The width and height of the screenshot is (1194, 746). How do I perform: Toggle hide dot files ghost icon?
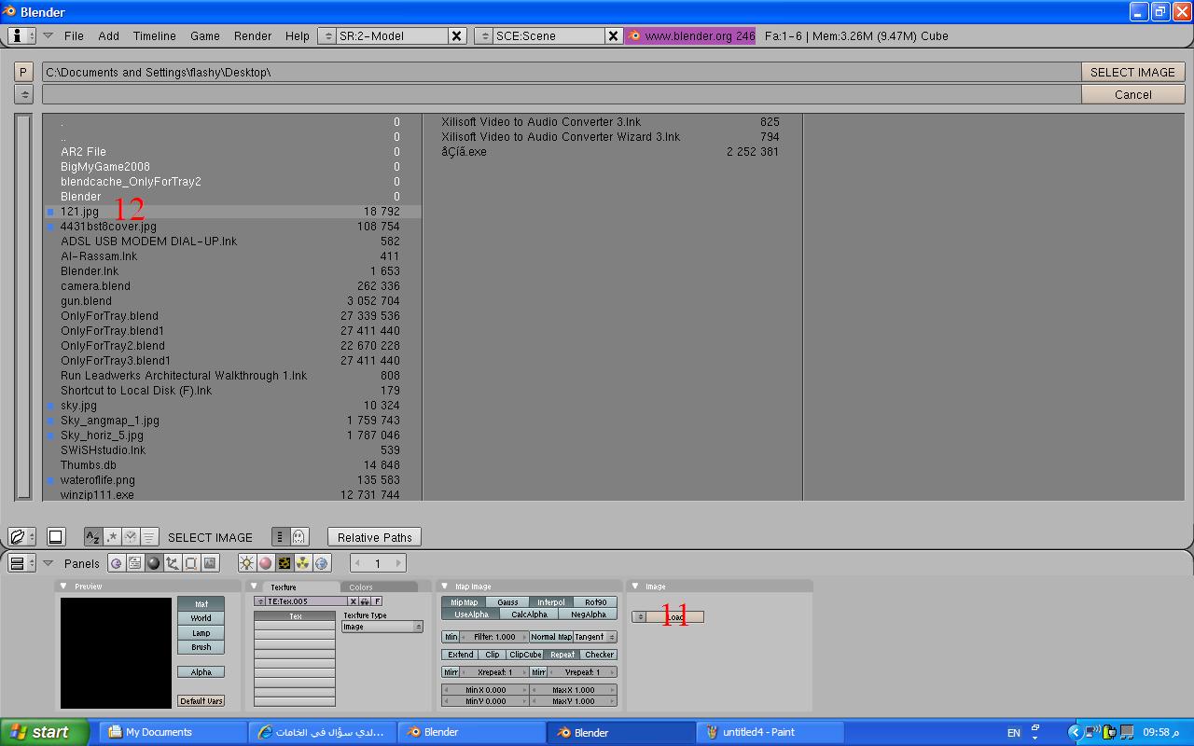tap(298, 537)
